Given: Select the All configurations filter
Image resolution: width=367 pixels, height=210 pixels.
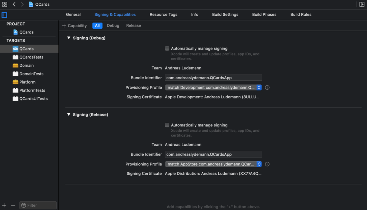Looking at the screenshot, I should [x=97, y=25].
